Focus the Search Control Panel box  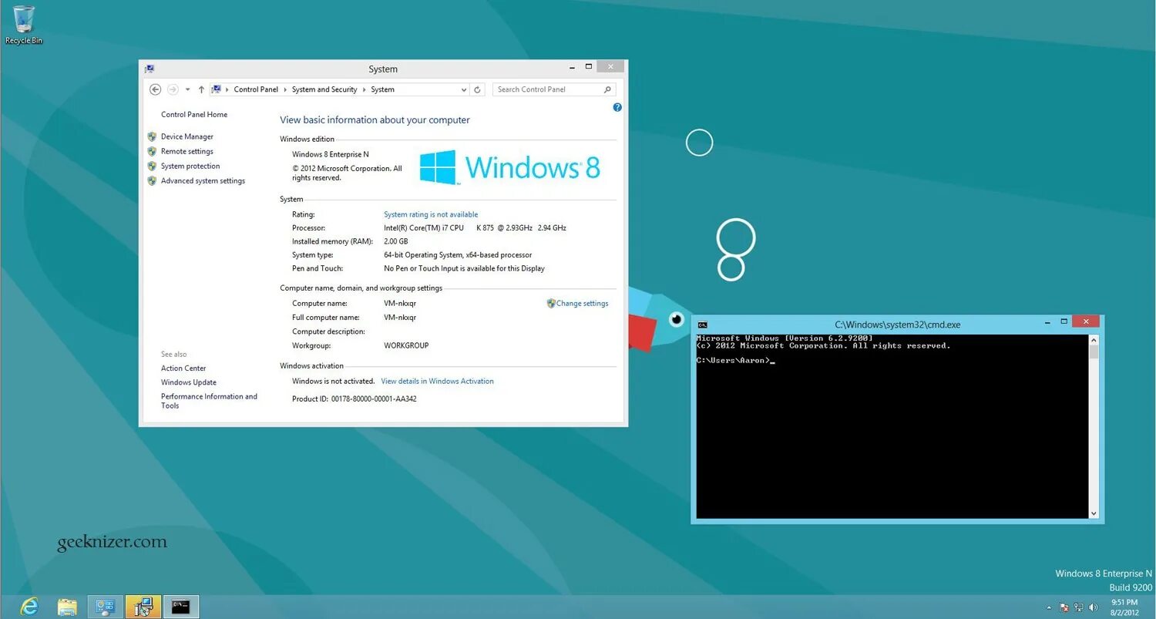[x=554, y=89]
